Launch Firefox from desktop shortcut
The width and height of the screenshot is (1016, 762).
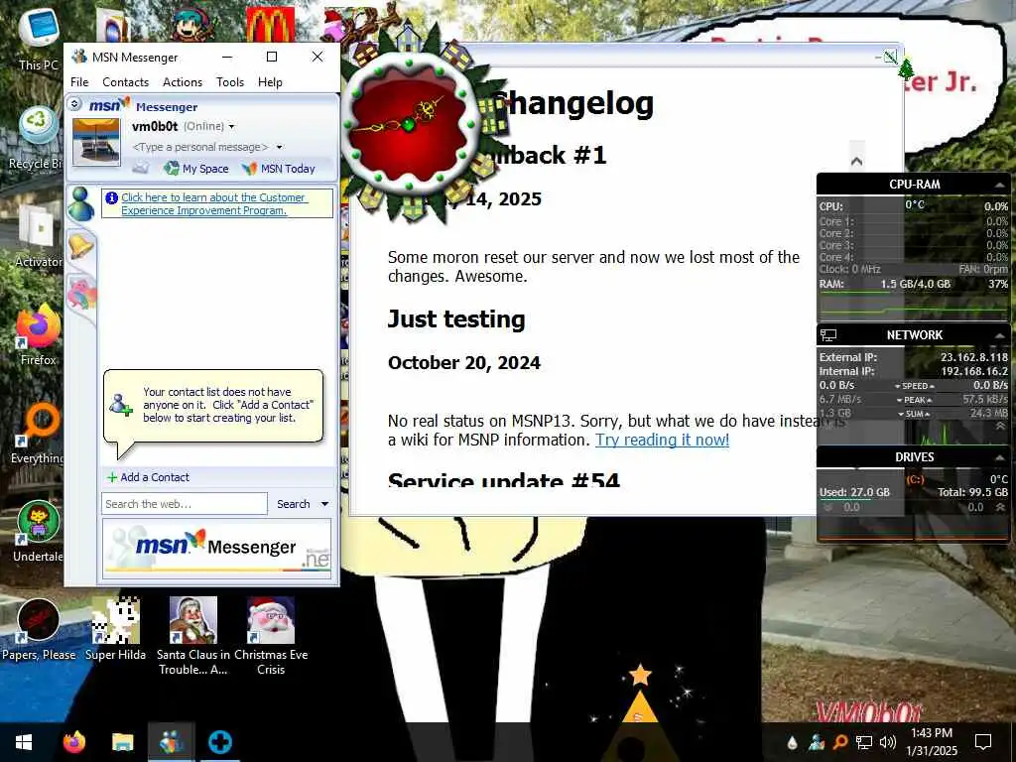pos(39,334)
